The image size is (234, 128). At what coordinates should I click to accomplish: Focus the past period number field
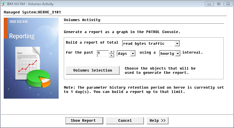103,54
